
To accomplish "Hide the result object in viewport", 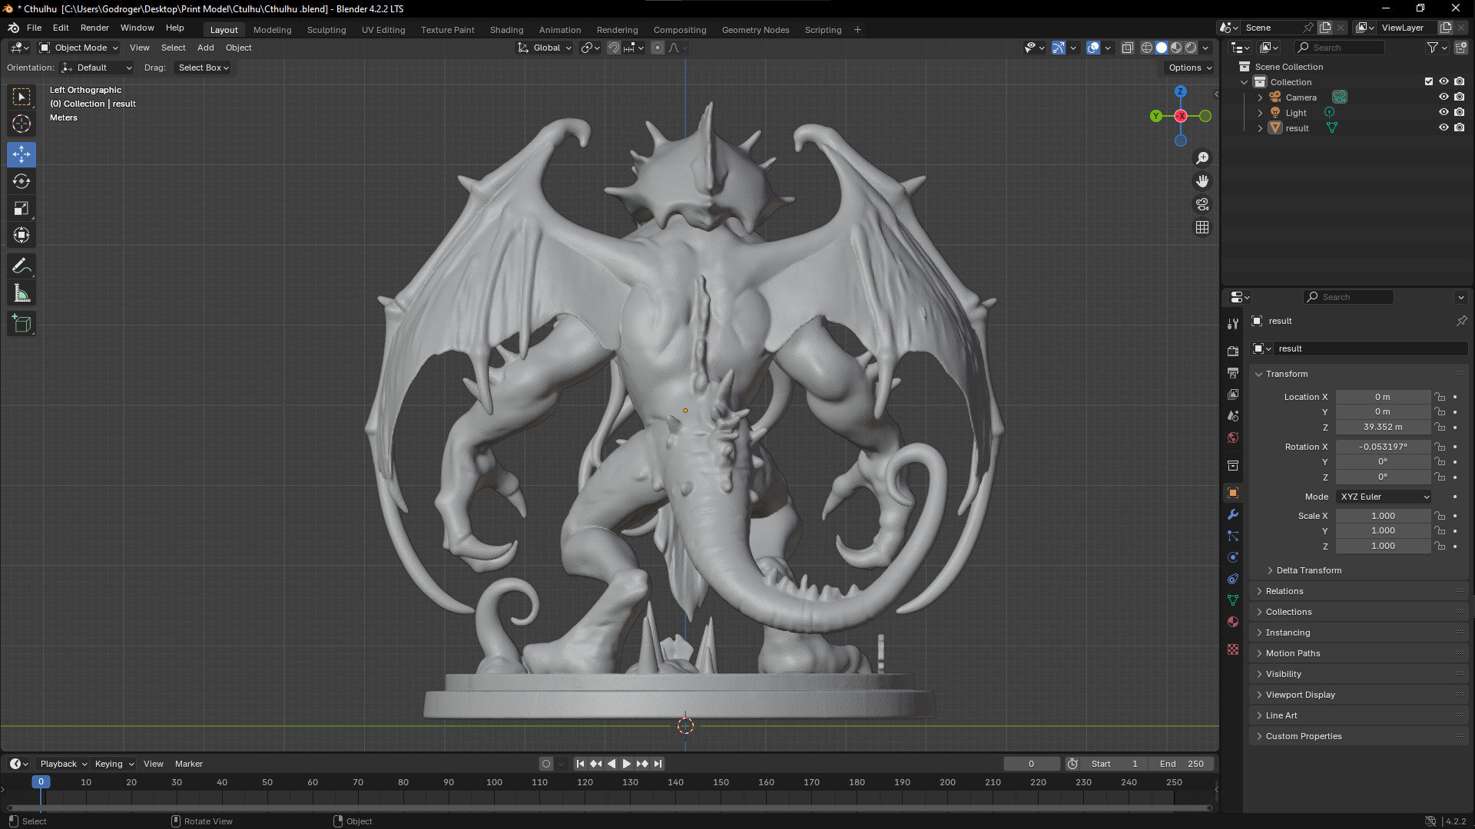I will pos(1444,127).
